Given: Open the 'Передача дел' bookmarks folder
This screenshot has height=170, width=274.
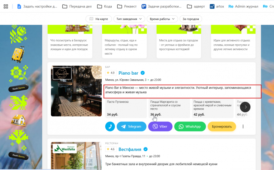Looking at the screenshot, I should [77, 6].
